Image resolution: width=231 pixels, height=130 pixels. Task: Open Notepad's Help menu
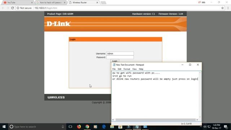click(141, 69)
